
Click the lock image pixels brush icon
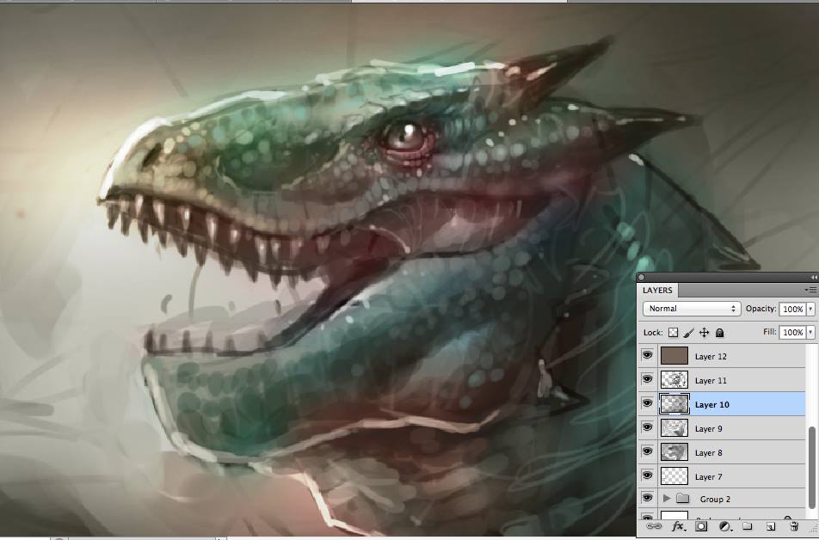pyautogui.click(x=689, y=333)
